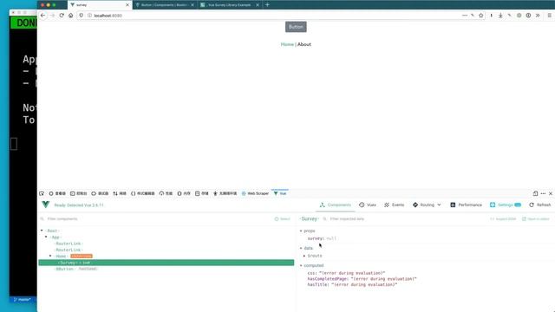Screen dimensions: 555x312
Task: Go back with the browser back arrow
Action: coord(42,16)
